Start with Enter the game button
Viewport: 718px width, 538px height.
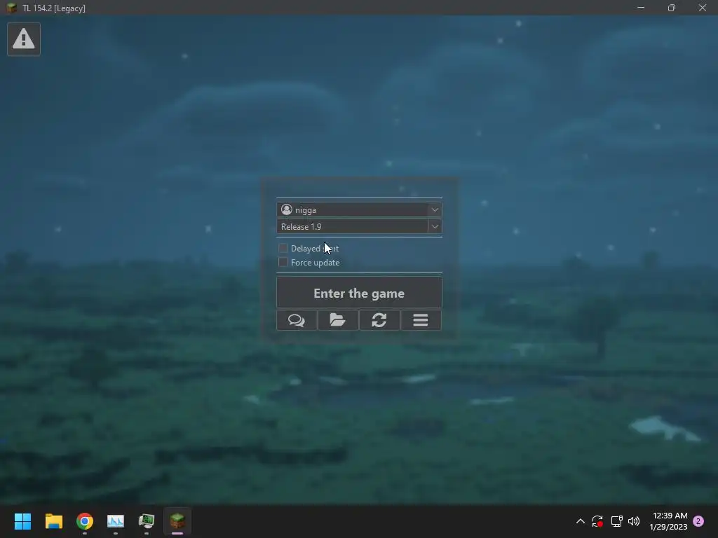click(359, 293)
